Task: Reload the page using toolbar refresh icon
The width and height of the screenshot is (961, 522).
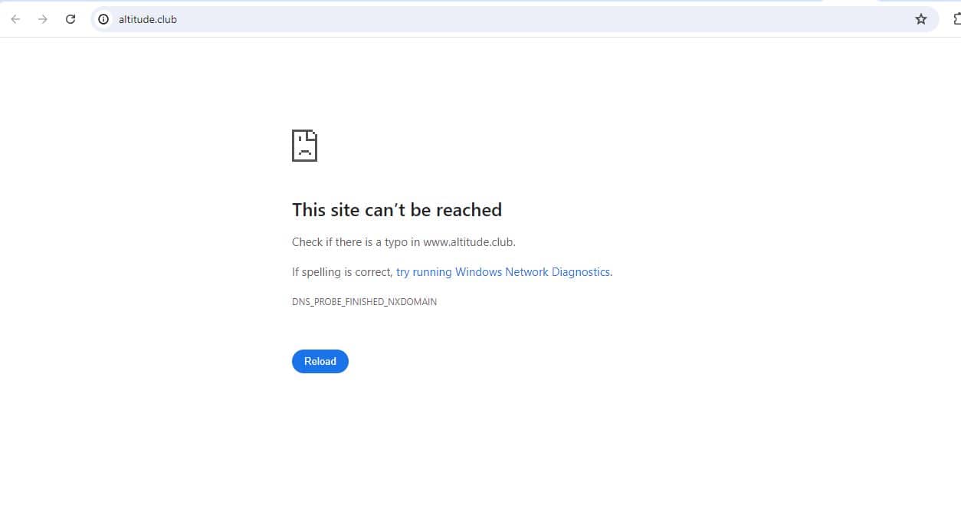Action: click(x=71, y=19)
